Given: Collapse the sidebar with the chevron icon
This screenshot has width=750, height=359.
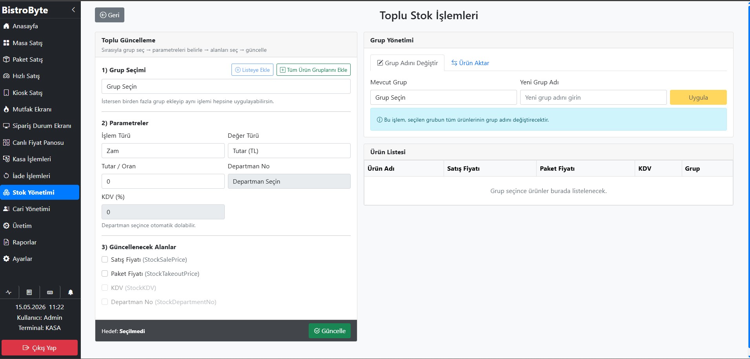Looking at the screenshot, I should tap(73, 10).
